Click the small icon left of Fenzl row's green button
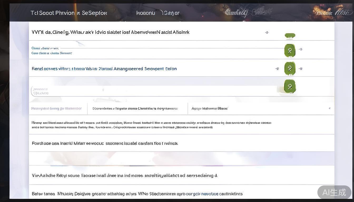Screen dimensions: 354x202 [x=277, y=69]
